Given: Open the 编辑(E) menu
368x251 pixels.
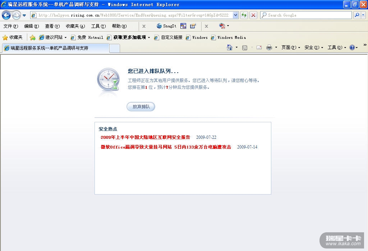Looking at the screenshot, I should (32, 26).
